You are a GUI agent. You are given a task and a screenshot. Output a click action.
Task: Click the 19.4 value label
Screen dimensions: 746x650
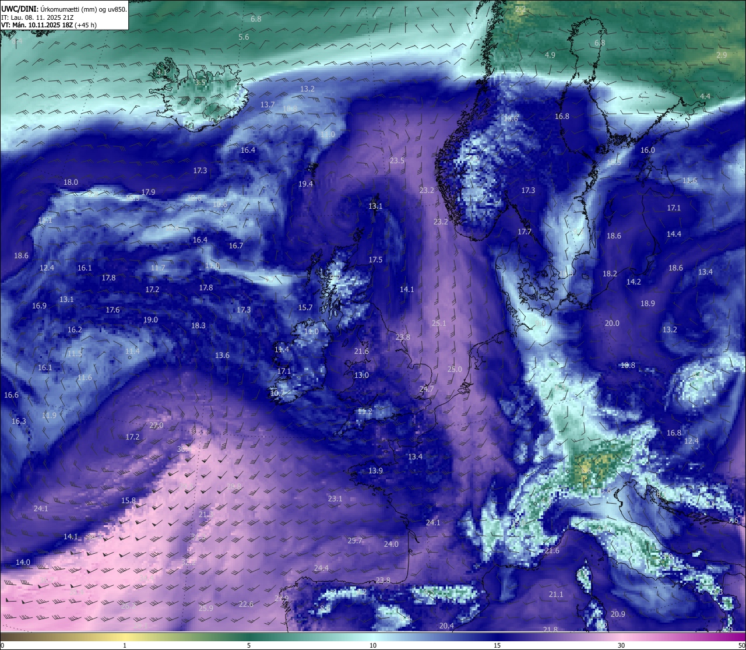pyautogui.click(x=305, y=184)
